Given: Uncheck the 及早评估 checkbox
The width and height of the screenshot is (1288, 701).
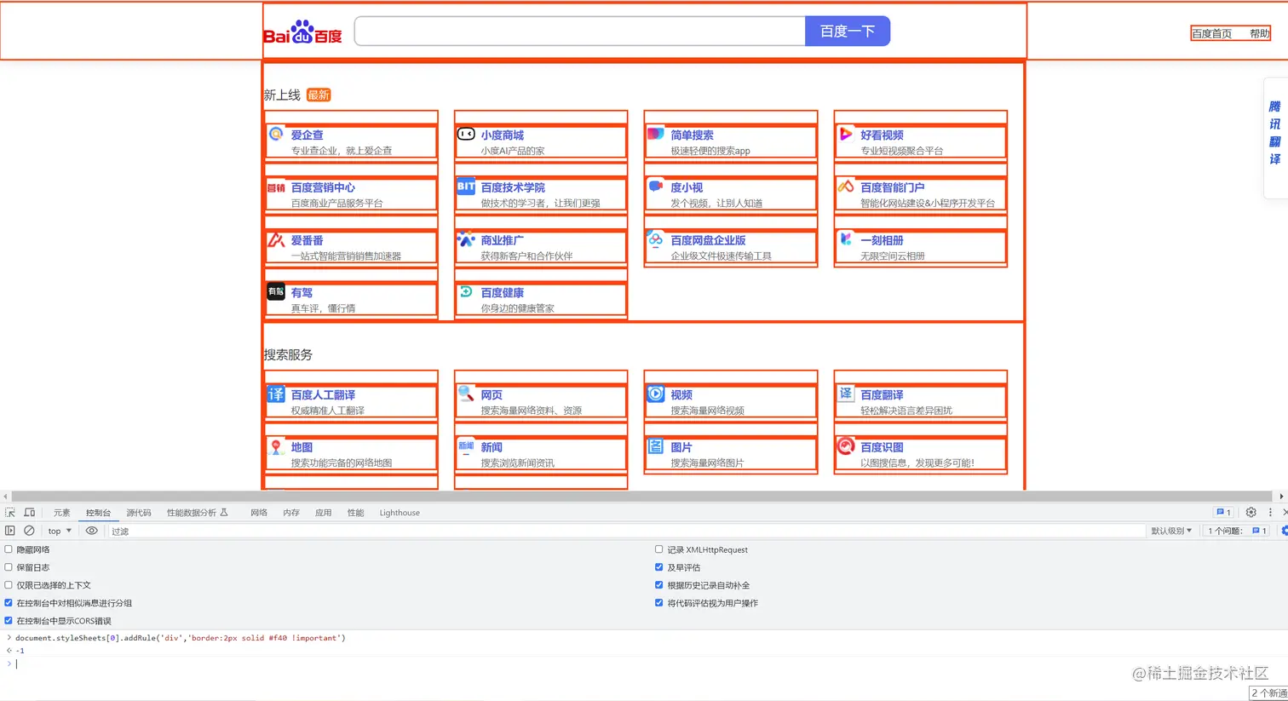Looking at the screenshot, I should pos(658,567).
